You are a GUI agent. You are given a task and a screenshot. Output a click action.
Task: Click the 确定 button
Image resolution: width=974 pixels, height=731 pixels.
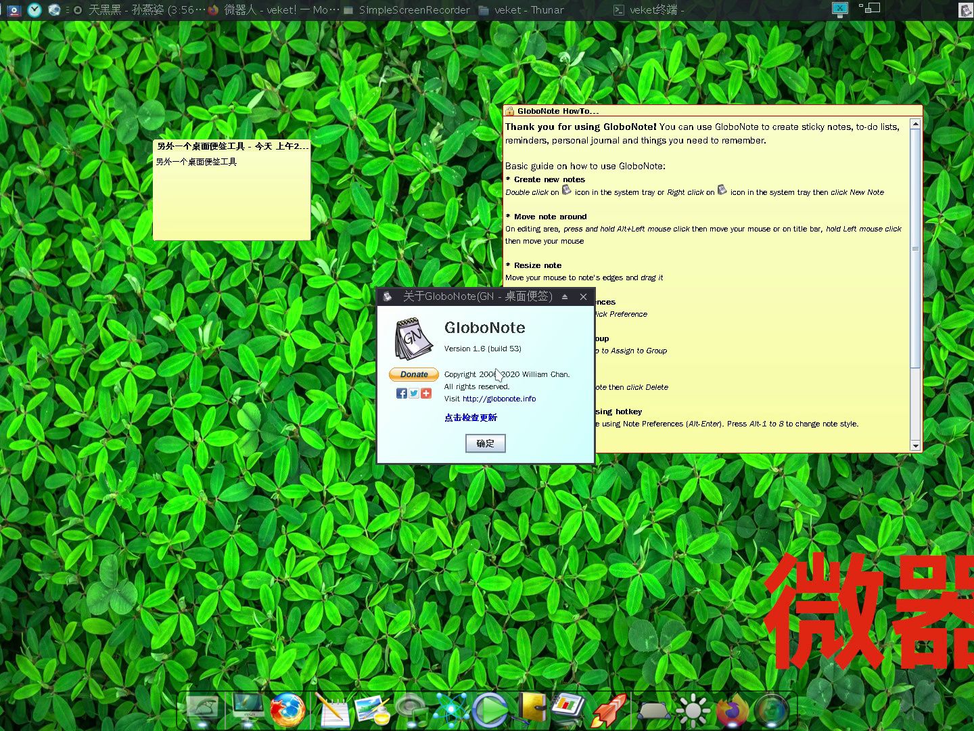tap(486, 443)
